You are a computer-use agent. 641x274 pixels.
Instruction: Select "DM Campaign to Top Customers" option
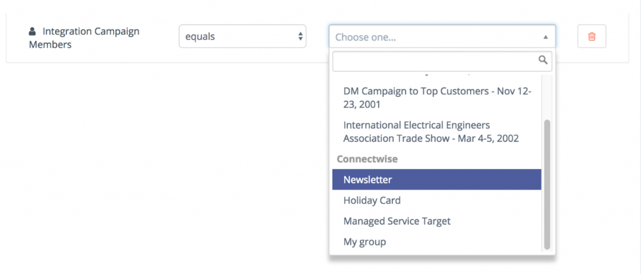[x=437, y=98]
